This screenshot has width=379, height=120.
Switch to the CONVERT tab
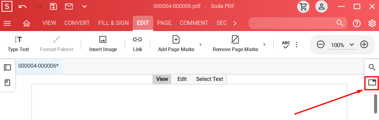click(77, 23)
